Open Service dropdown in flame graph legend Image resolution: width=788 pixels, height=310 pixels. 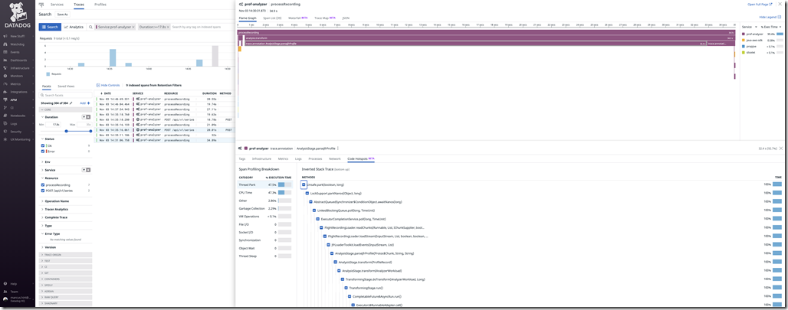(750, 26)
